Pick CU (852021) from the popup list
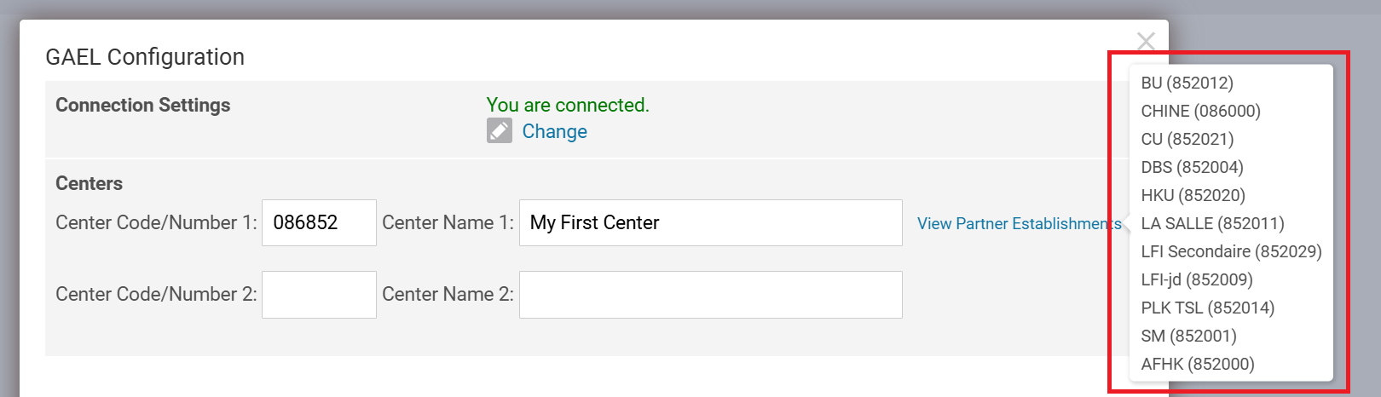 coord(1187,139)
